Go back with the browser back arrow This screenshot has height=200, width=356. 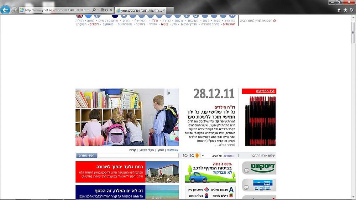(5, 10)
